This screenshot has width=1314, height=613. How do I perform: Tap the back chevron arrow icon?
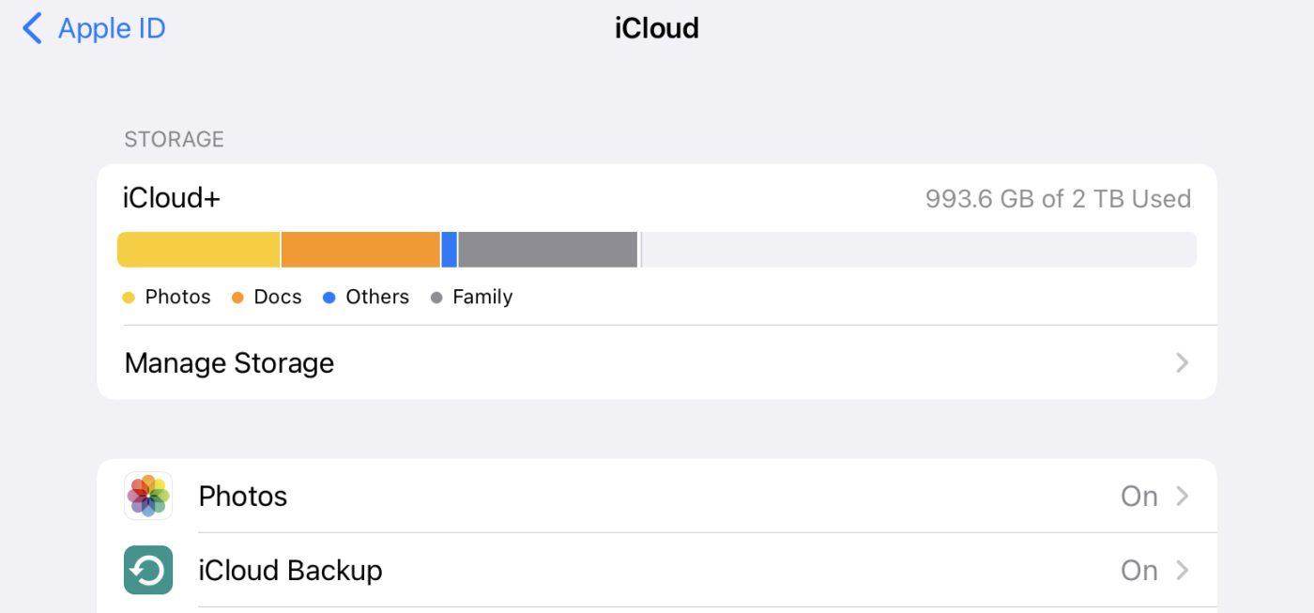click(x=32, y=28)
